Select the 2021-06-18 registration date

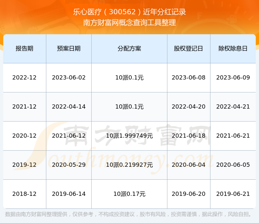coord(188,136)
